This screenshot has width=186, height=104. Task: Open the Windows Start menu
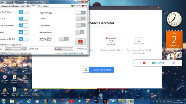4,101
